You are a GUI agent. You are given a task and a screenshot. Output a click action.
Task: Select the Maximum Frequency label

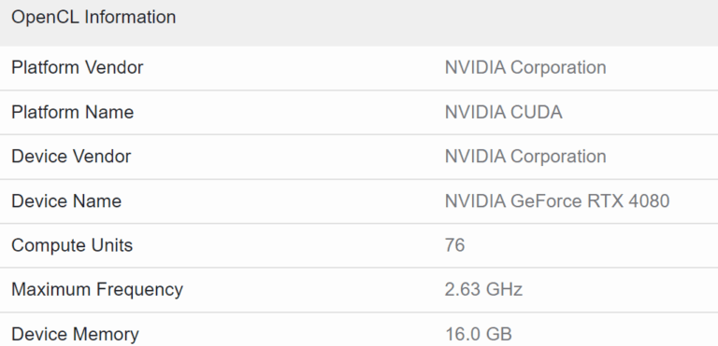[x=97, y=290]
